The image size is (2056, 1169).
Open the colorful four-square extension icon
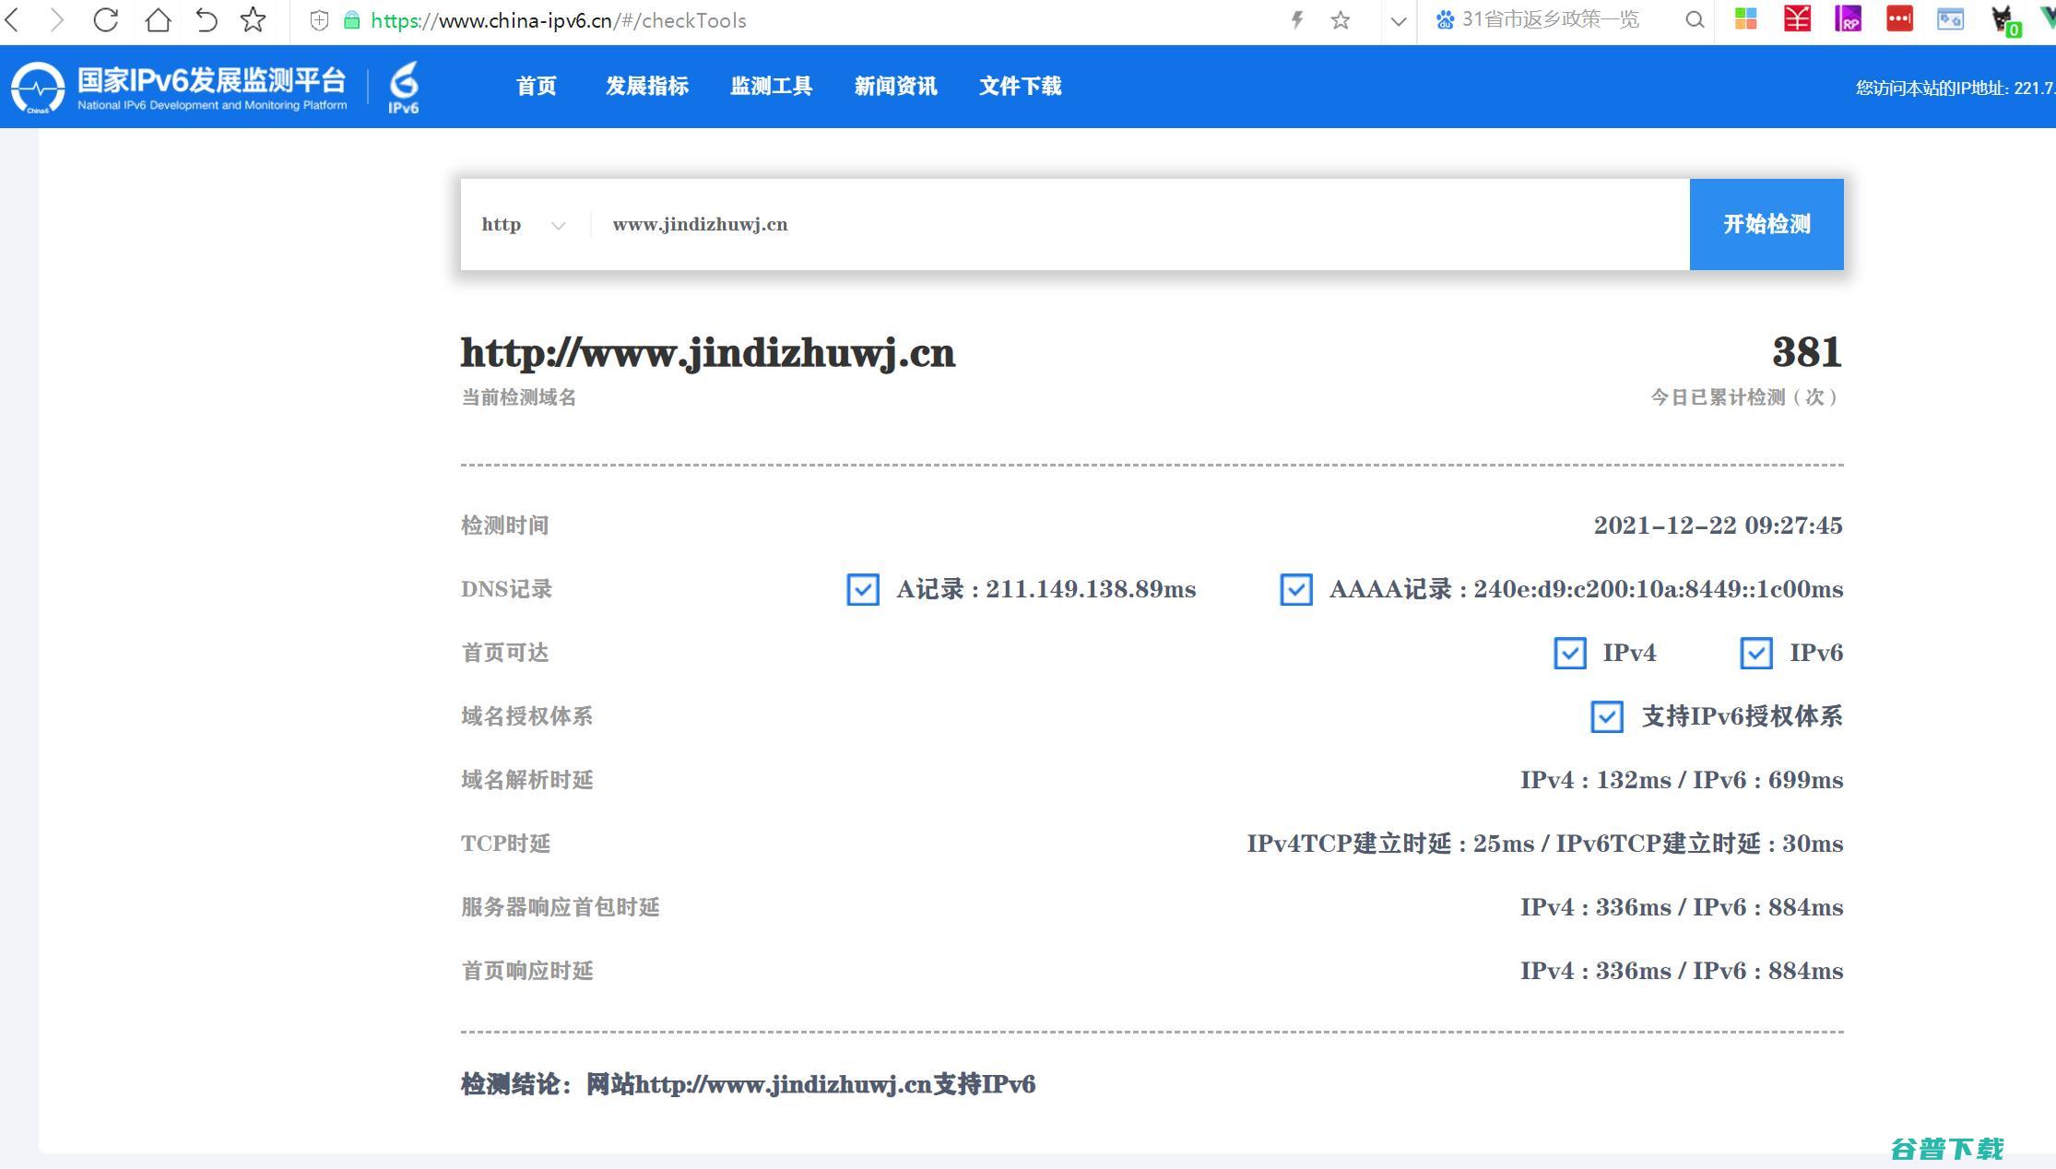click(1746, 18)
